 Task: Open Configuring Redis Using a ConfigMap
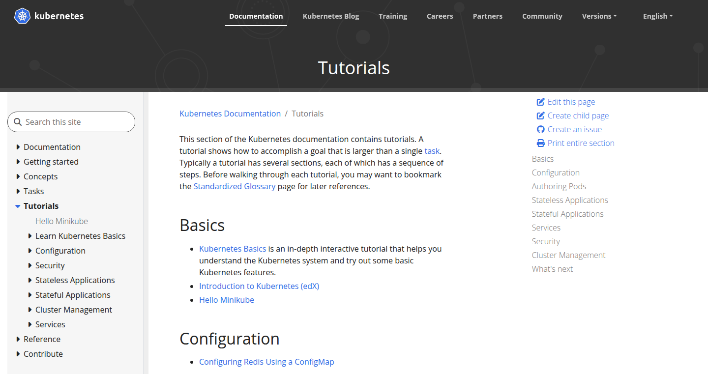(x=266, y=362)
